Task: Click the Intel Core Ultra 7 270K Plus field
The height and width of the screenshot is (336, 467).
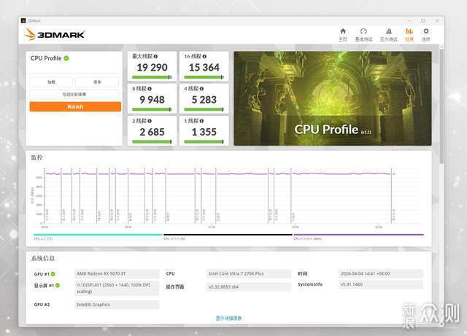Action: [x=249, y=273]
